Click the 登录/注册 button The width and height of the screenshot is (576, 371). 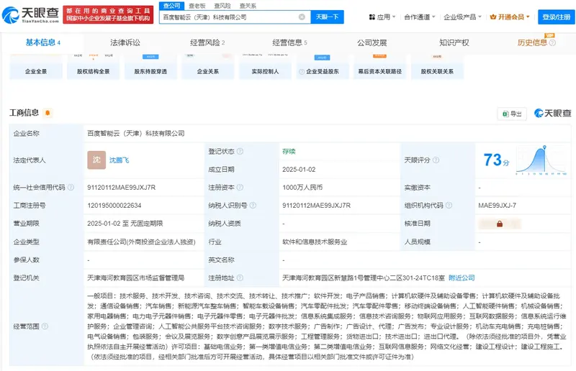(x=556, y=17)
